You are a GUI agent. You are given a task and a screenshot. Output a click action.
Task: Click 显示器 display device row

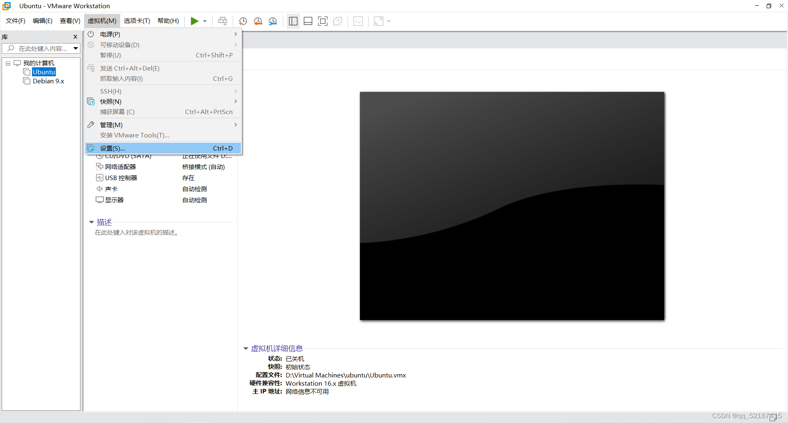pyautogui.click(x=164, y=200)
